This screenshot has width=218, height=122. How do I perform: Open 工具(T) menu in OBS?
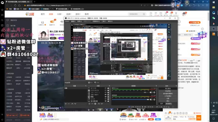104,21
